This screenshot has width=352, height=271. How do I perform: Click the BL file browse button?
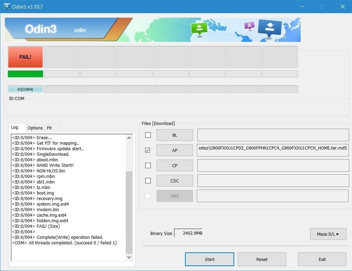(175, 135)
